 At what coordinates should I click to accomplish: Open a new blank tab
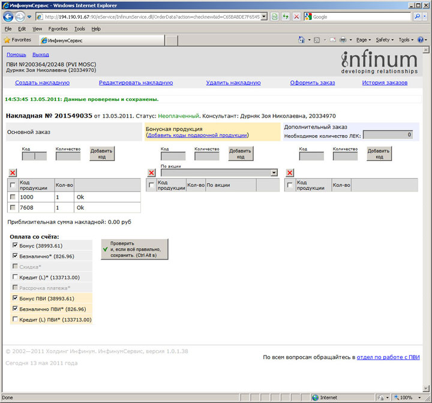172,41
